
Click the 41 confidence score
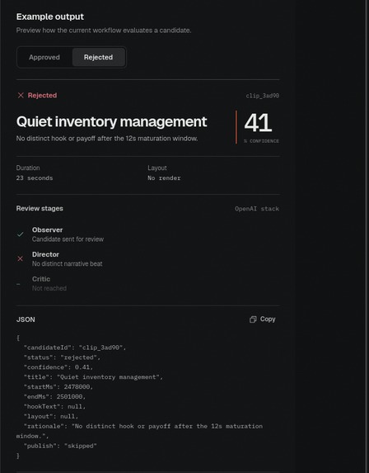258,123
